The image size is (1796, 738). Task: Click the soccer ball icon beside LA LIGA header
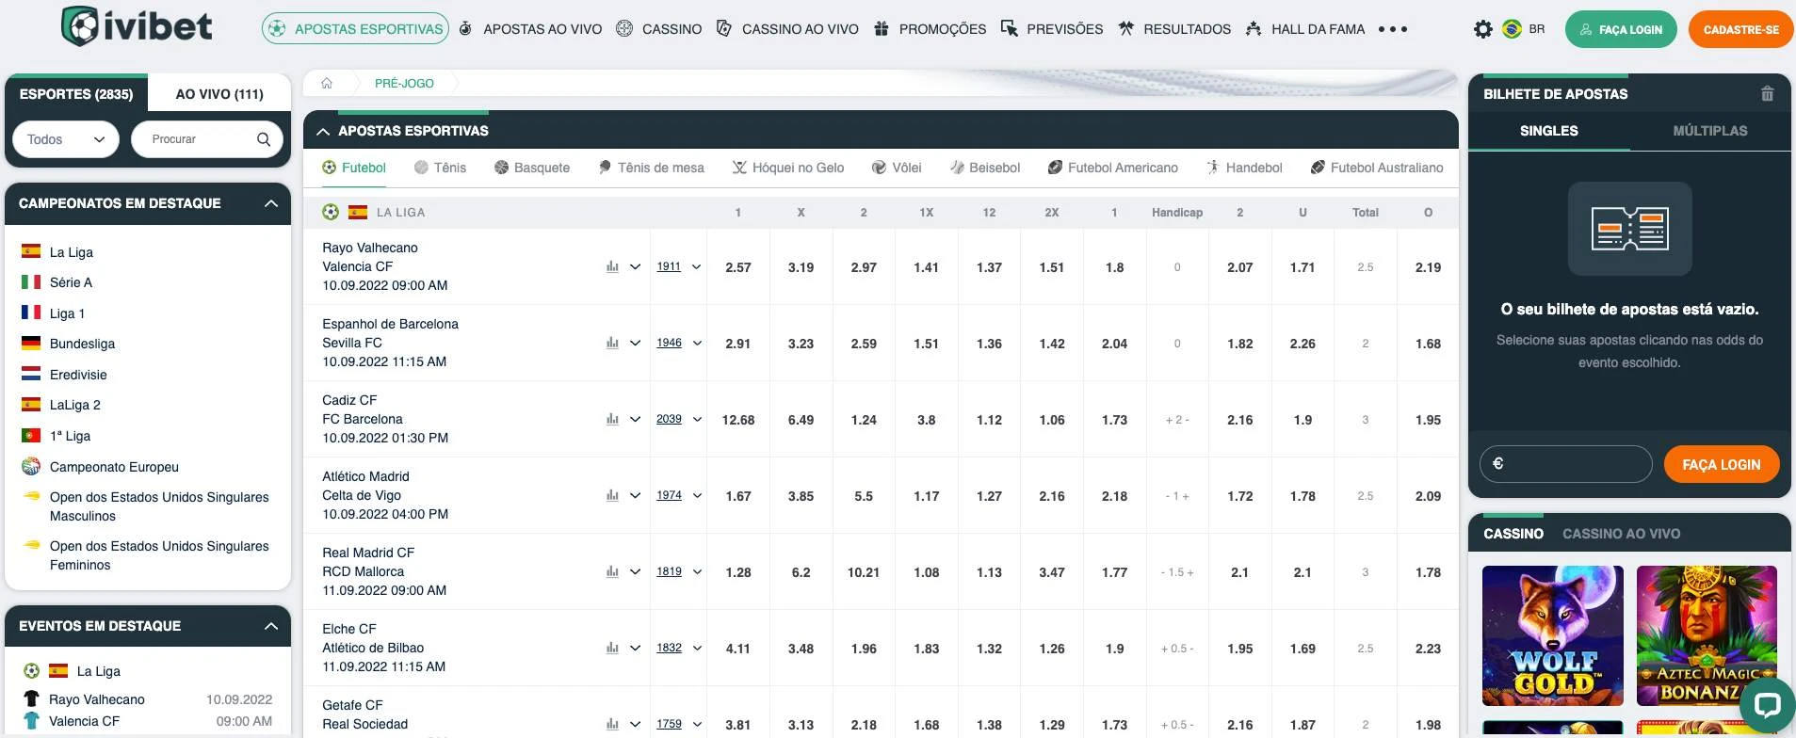point(331,213)
